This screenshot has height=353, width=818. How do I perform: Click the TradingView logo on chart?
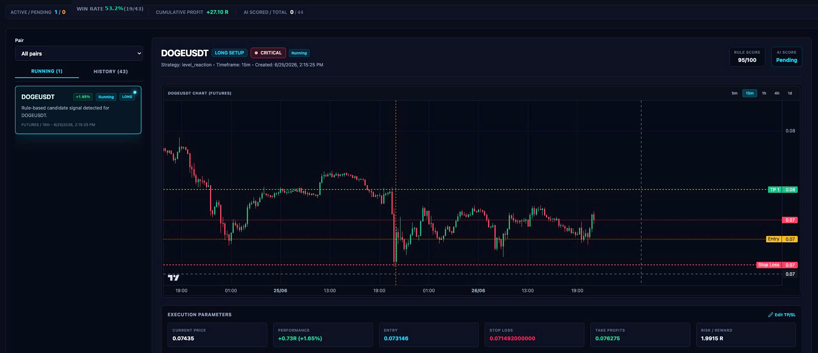(x=173, y=278)
